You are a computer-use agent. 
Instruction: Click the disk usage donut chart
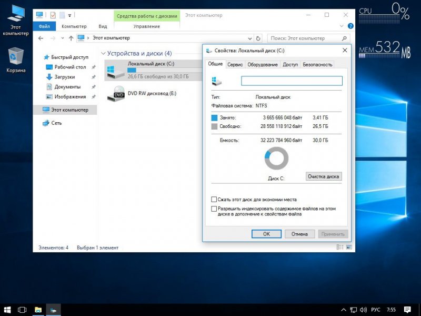pyautogui.click(x=276, y=158)
